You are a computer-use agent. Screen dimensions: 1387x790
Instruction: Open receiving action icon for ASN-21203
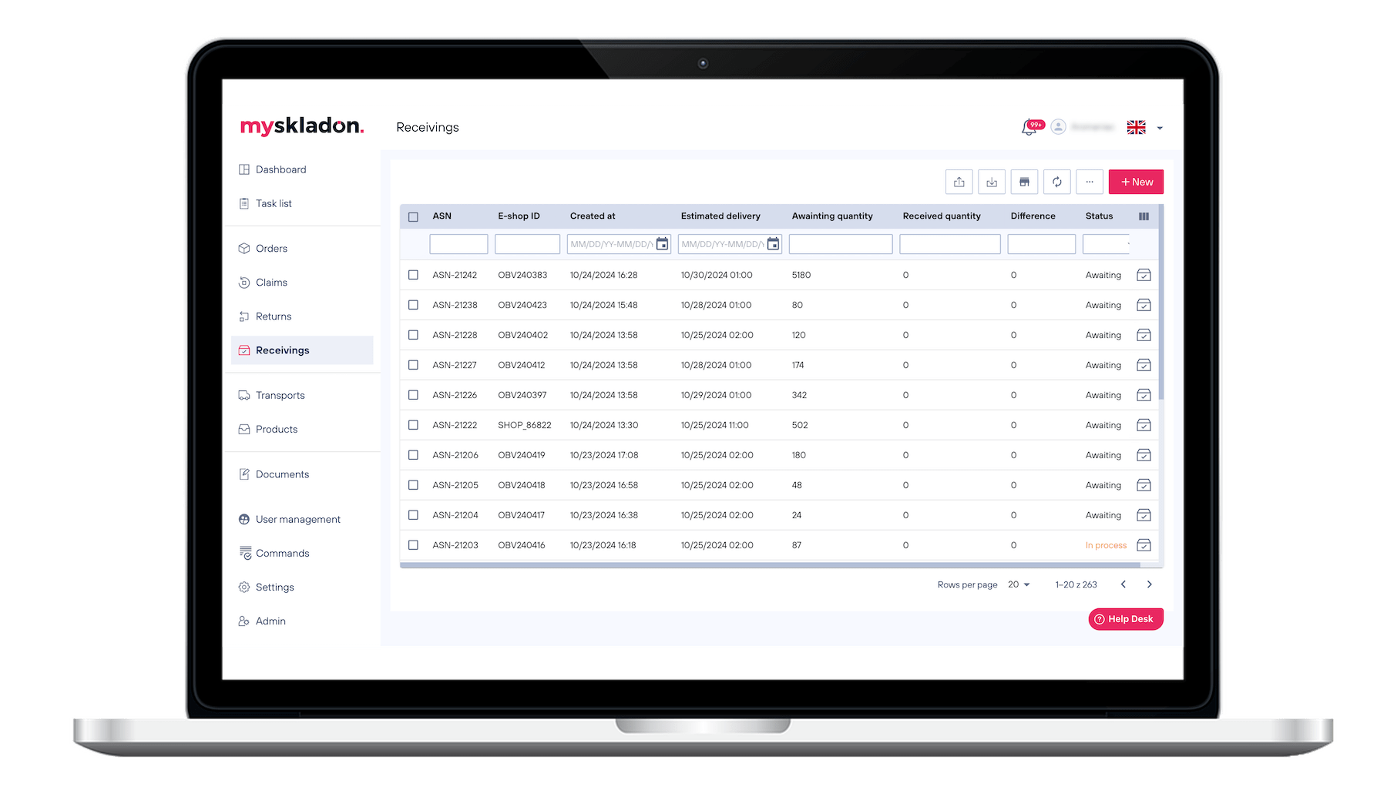click(1144, 545)
